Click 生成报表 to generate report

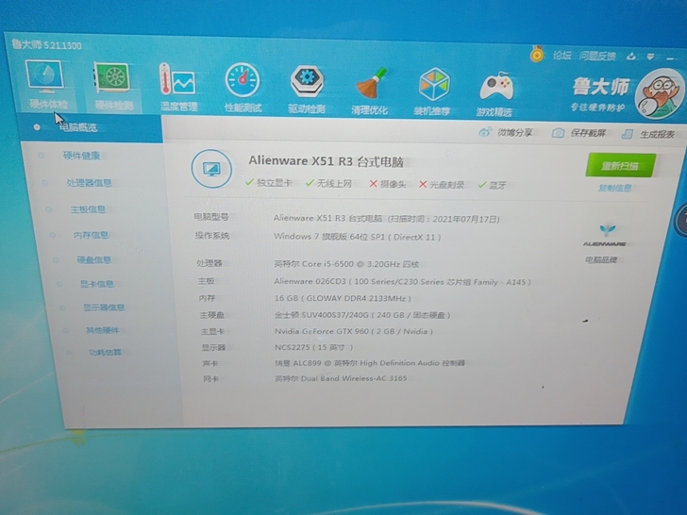click(648, 134)
